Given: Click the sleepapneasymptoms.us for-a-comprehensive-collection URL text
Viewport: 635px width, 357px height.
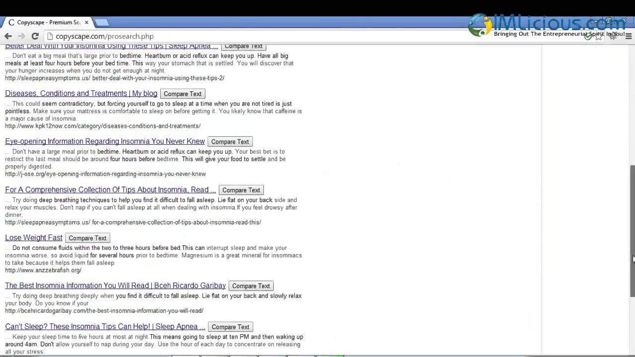Looking at the screenshot, I should coord(133,222).
